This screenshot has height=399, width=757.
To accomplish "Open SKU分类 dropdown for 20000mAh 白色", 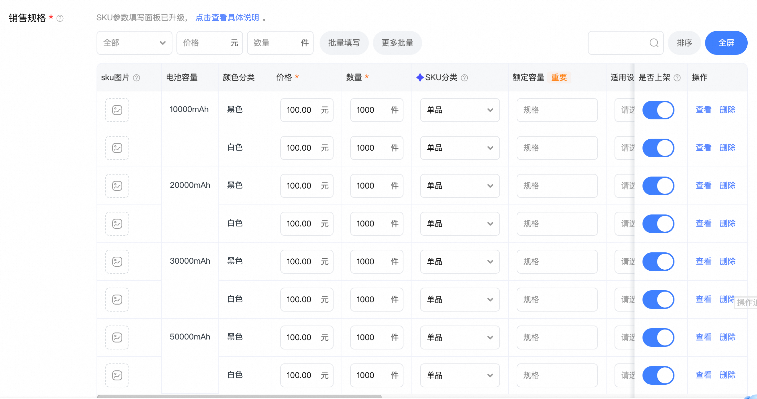I will [460, 224].
